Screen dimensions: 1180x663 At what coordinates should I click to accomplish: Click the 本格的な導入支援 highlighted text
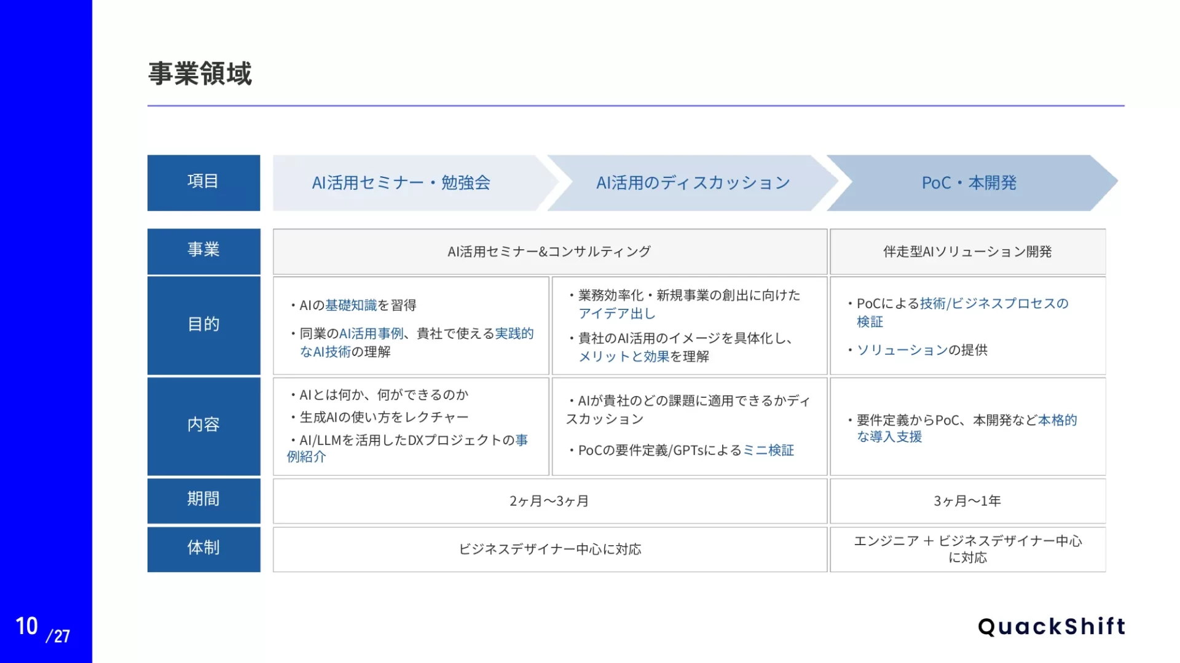click(1057, 421)
